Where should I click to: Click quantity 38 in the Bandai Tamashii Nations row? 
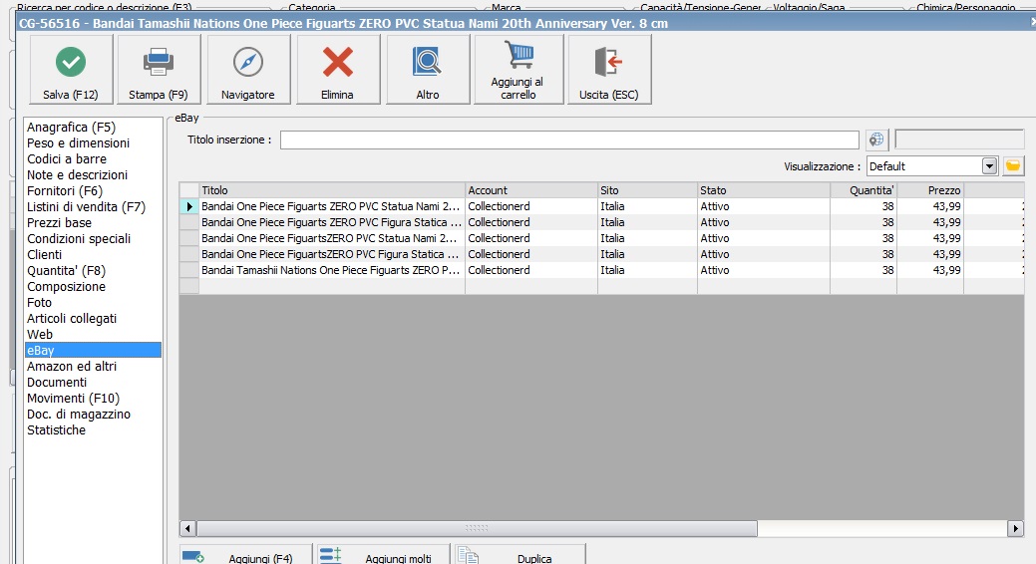pyautogui.click(x=887, y=270)
